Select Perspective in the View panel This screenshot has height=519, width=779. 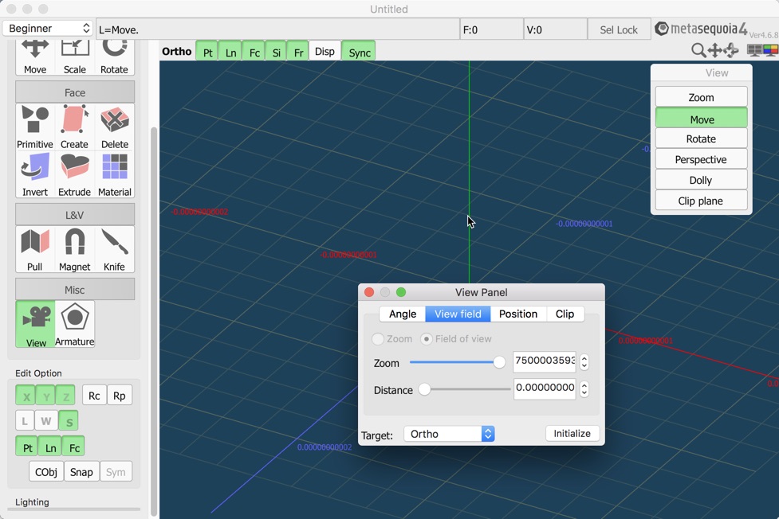(700, 158)
